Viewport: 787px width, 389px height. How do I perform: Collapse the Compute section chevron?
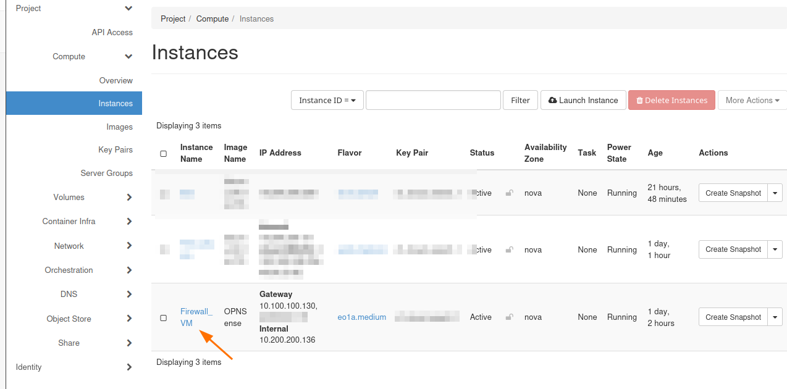[128, 57]
